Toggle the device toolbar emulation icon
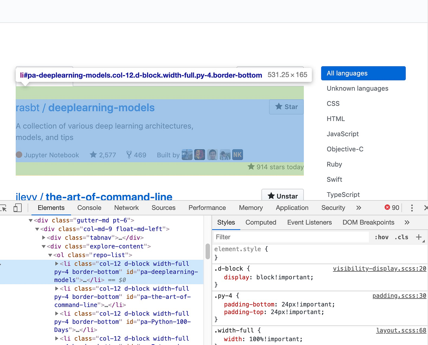This screenshot has height=345, width=428. click(x=17, y=208)
